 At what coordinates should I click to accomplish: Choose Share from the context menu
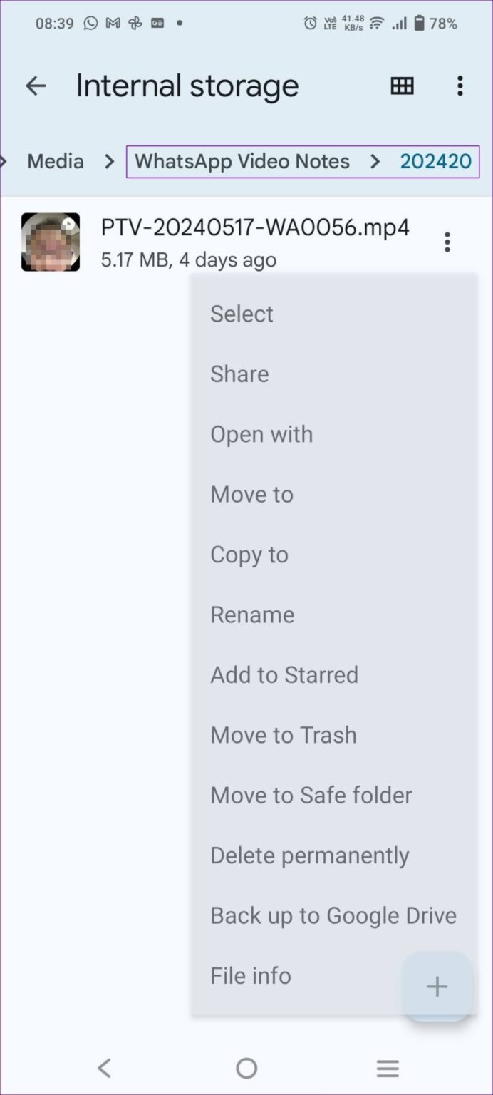tap(239, 374)
